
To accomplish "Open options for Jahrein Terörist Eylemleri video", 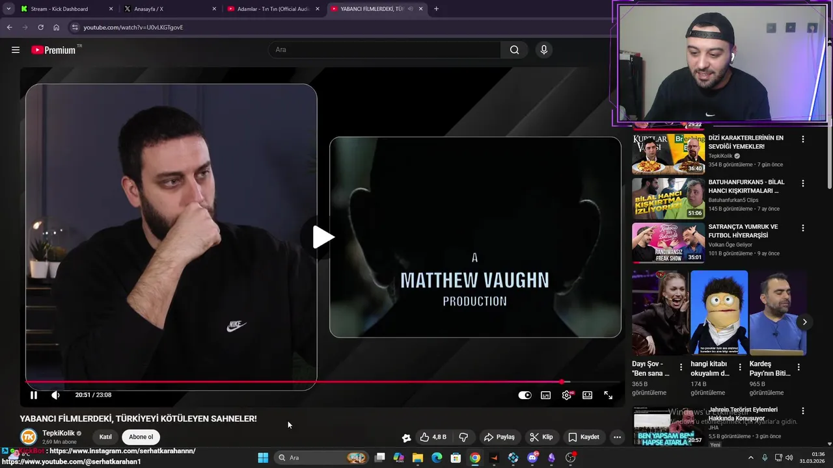I will pos(802,411).
